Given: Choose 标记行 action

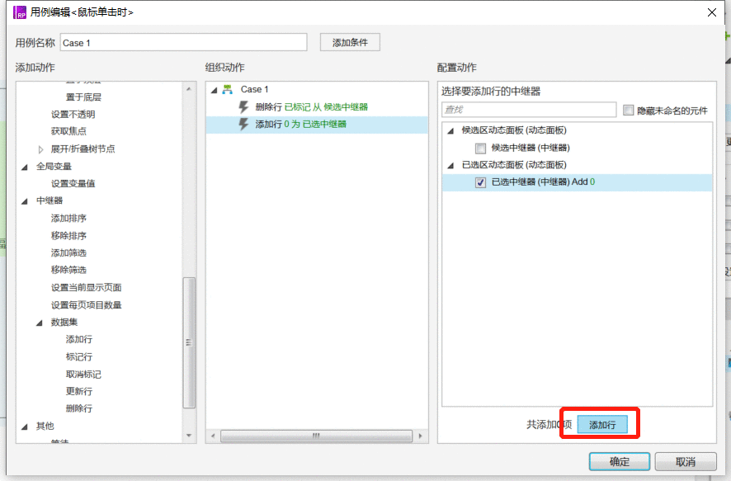Looking at the screenshot, I should click(x=78, y=357).
